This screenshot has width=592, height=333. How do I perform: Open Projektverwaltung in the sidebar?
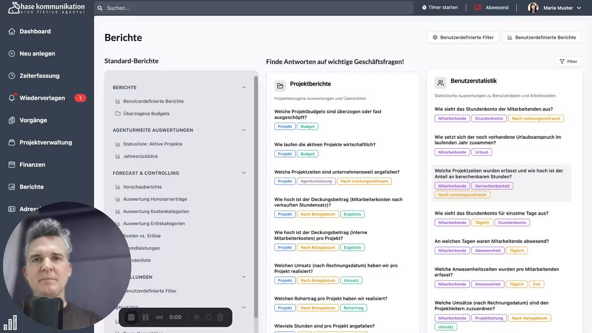coord(45,142)
